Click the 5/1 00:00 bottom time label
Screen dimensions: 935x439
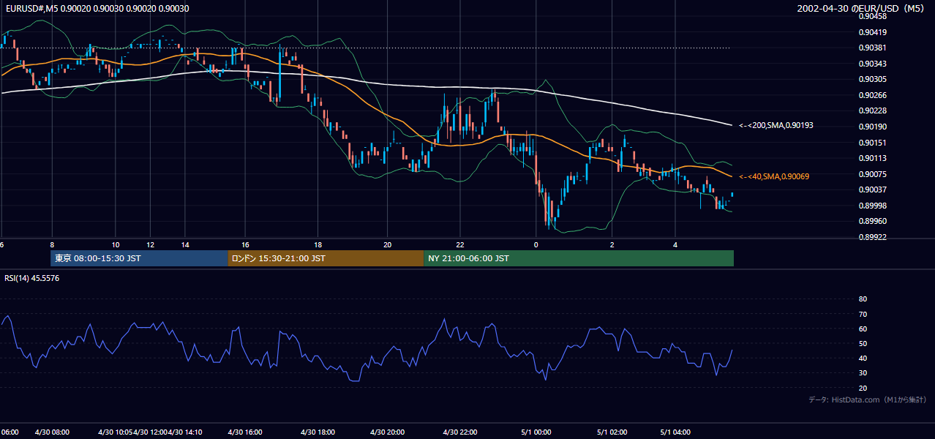click(x=536, y=432)
